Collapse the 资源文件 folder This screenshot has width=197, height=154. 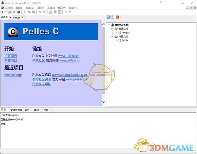pyautogui.click(x=112, y=29)
